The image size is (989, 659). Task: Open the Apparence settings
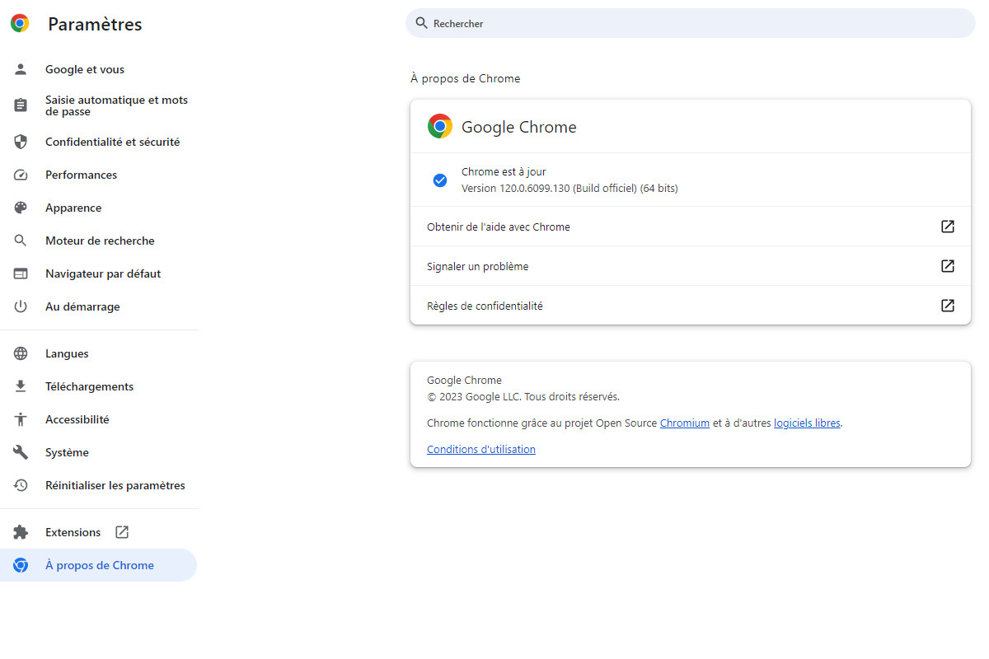click(x=99, y=208)
